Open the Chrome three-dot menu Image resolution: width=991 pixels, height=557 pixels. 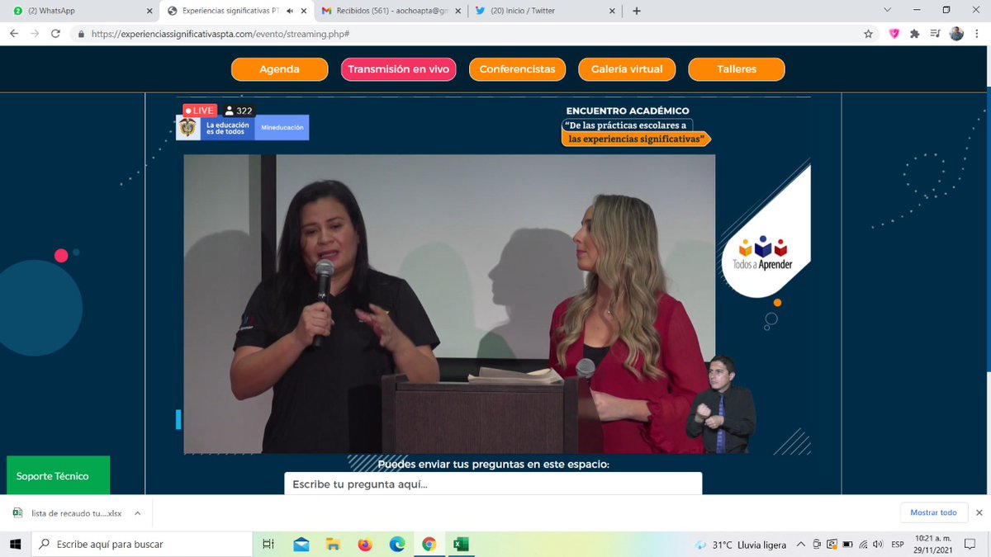[977, 34]
